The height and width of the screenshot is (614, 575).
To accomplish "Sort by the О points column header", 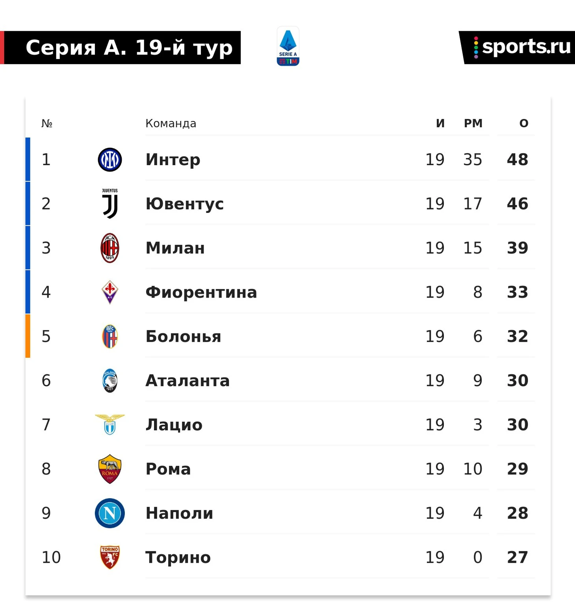I will point(524,123).
